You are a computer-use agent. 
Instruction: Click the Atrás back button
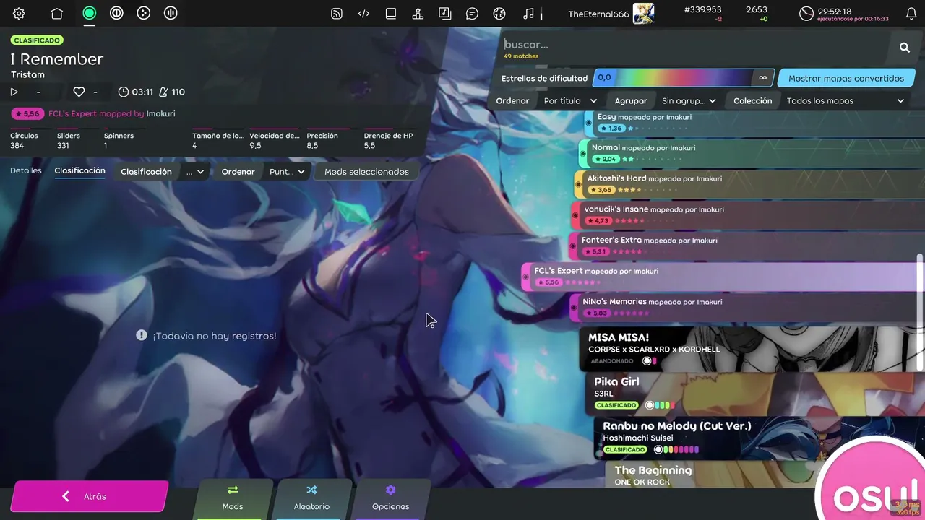89,496
